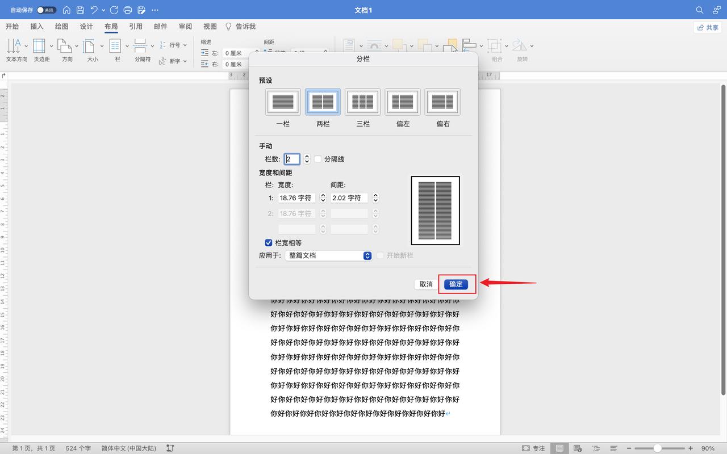Click the Page Size (大小) icon
The height and width of the screenshot is (454, 727).
point(89,45)
